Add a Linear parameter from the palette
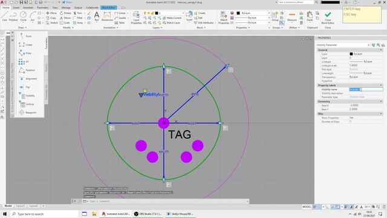The width and height of the screenshot is (387, 218). click(26, 45)
